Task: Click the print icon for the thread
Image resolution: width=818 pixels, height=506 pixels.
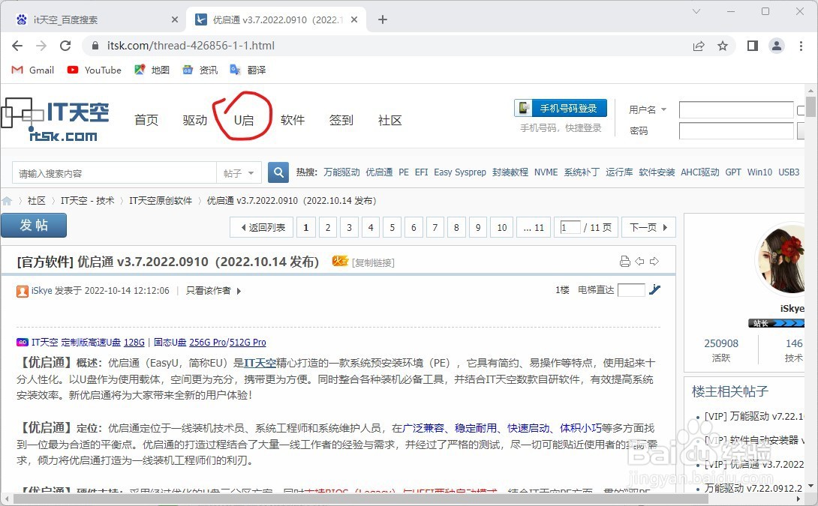Action: (x=625, y=262)
